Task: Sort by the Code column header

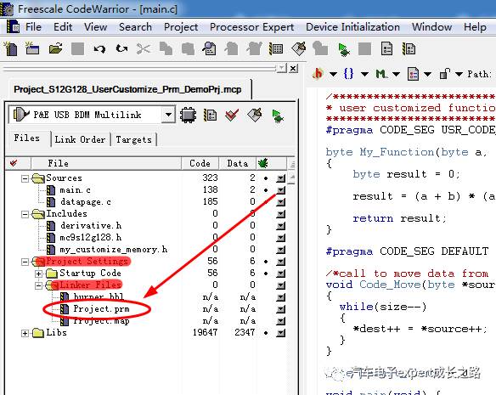Action: pyautogui.click(x=200, y=163)
